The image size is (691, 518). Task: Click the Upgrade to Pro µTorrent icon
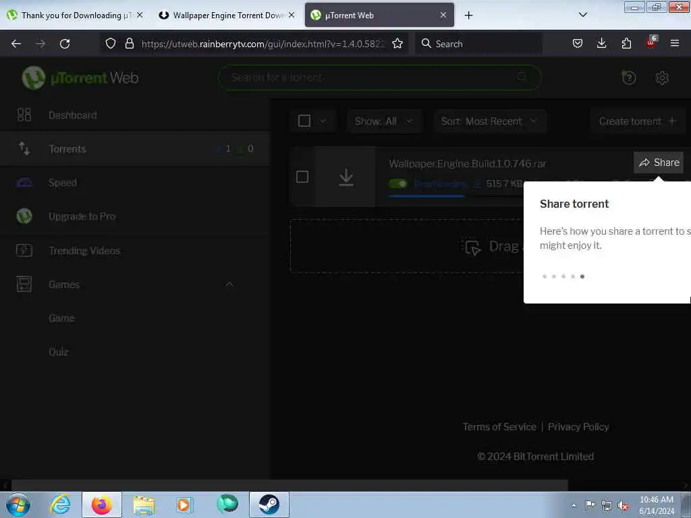(24, 217)
